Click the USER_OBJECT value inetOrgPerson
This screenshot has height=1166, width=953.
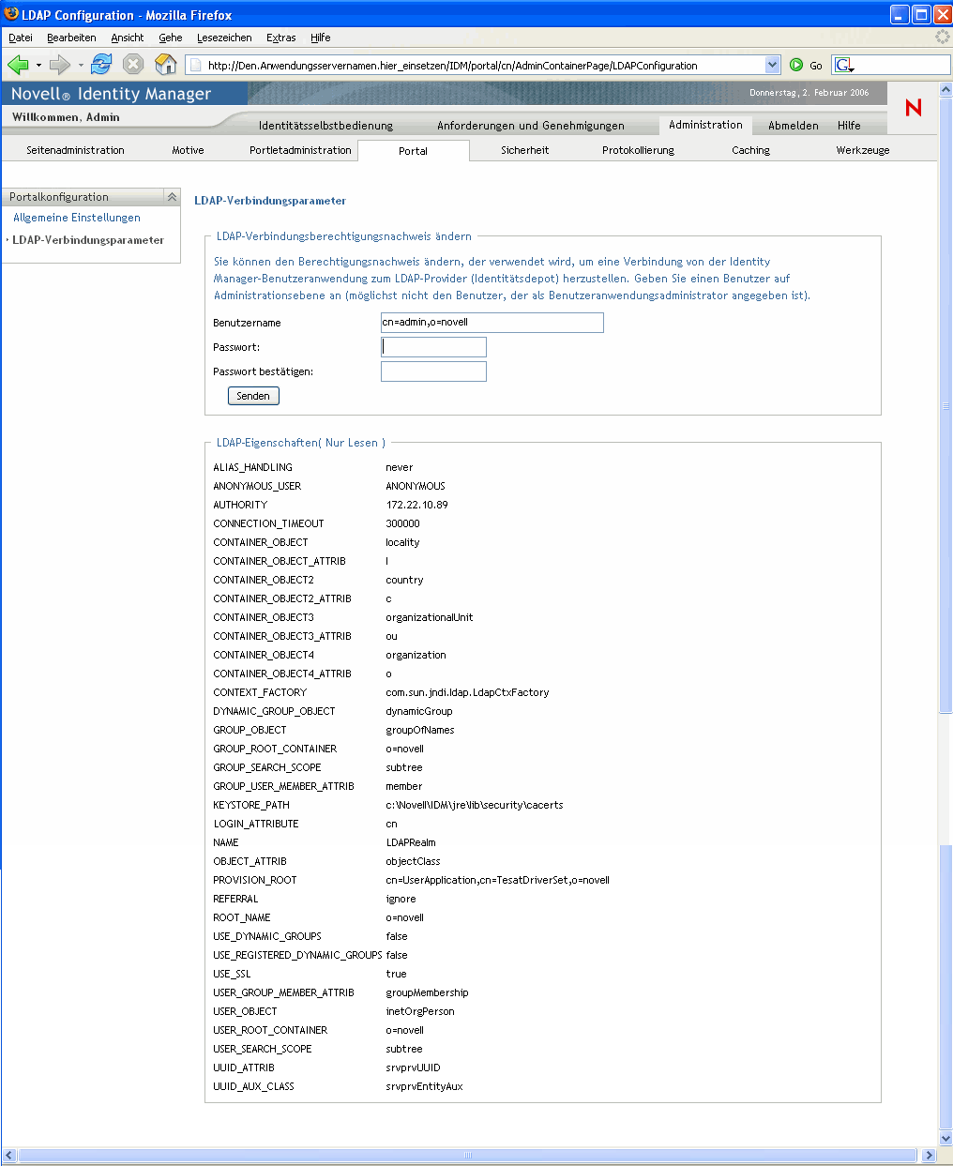click(x=420, y=1011)
